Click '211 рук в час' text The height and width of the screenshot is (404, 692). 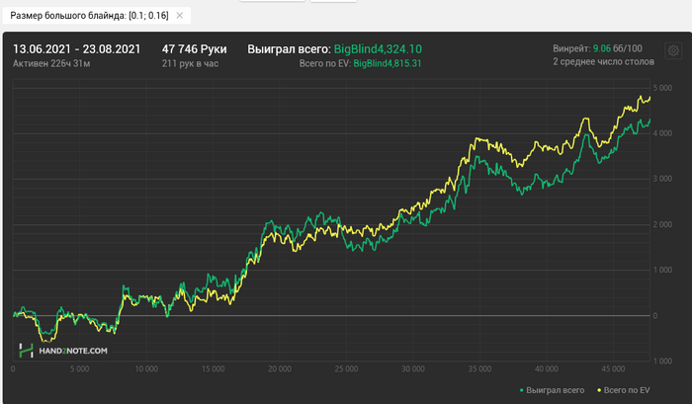(x=190, y=63)
